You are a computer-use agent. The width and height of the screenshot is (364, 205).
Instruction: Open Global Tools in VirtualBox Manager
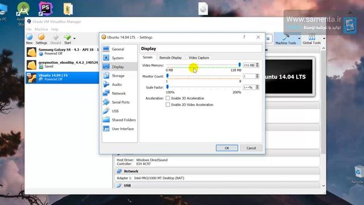(x=312, y=39)
